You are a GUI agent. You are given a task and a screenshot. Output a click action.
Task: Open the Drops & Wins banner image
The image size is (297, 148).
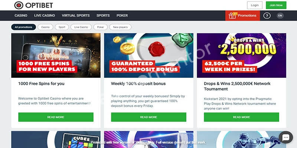click(242, 55)
